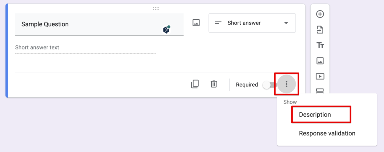
Task: Click the add question plus icon
Action: coord(320,14)
